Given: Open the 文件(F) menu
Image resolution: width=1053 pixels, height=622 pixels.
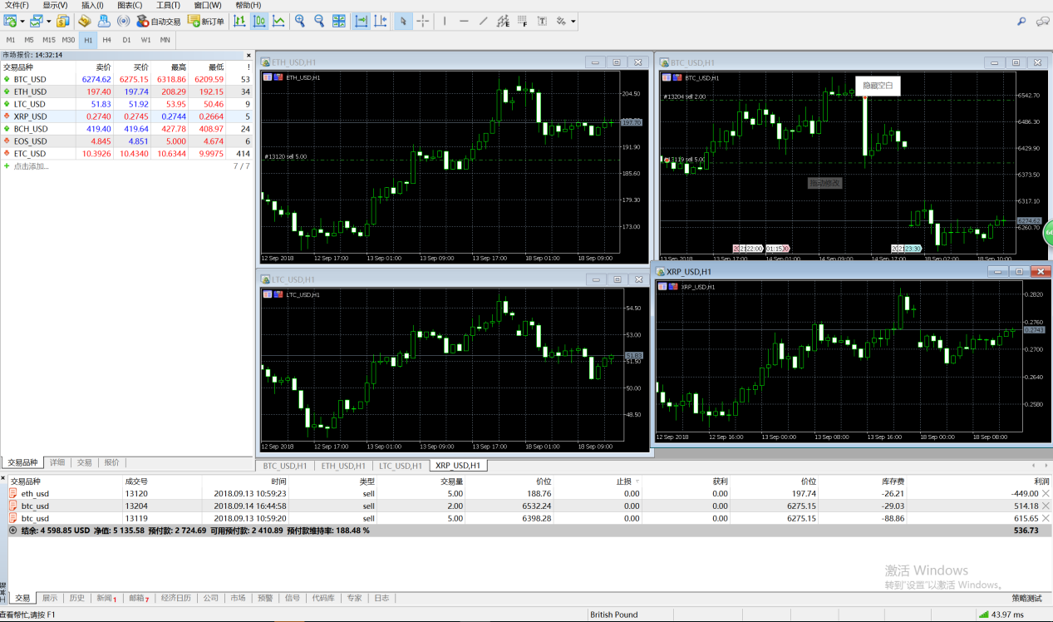Looking at the screenshot, I should click(x=17, y=5).
